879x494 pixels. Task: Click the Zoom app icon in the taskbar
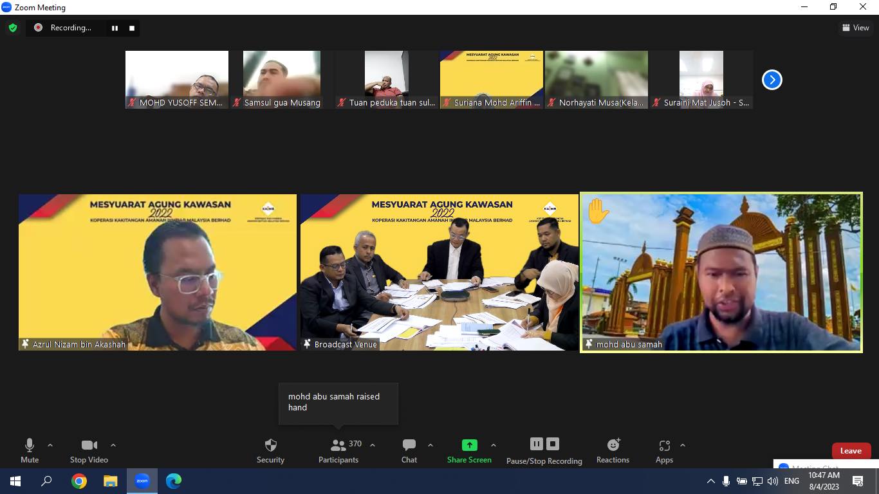pos(142,480)
